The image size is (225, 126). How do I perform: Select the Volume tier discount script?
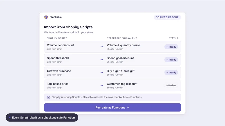point(60,45)
